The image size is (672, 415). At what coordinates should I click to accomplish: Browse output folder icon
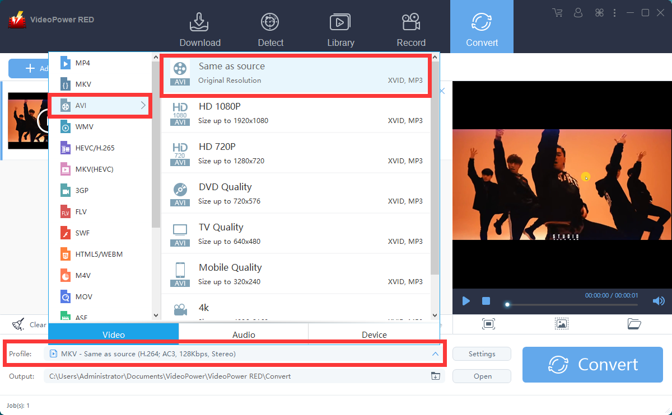[436, 376]
